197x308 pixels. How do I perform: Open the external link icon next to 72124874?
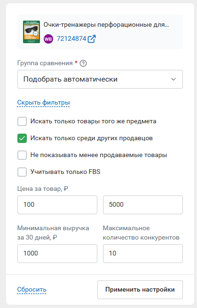(x=92, y=39)
